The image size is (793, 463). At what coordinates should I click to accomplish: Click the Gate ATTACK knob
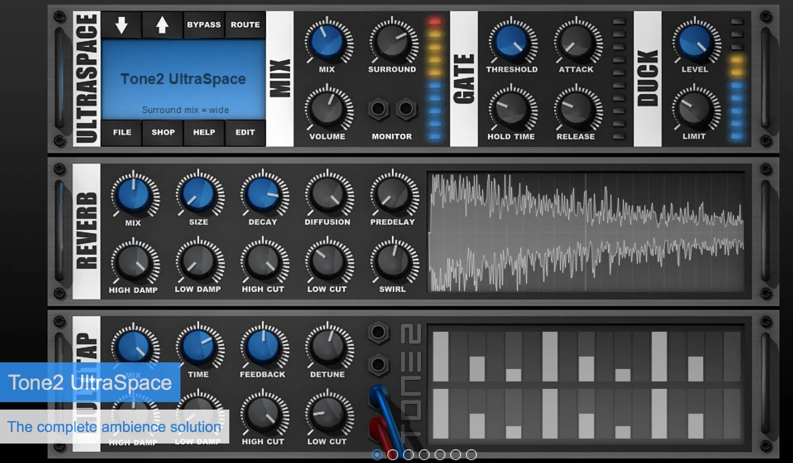click(577, 42)
